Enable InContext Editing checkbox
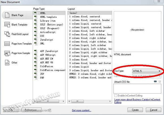The width and height of the screenshot is (164, 115). click(x=116, y=96)
